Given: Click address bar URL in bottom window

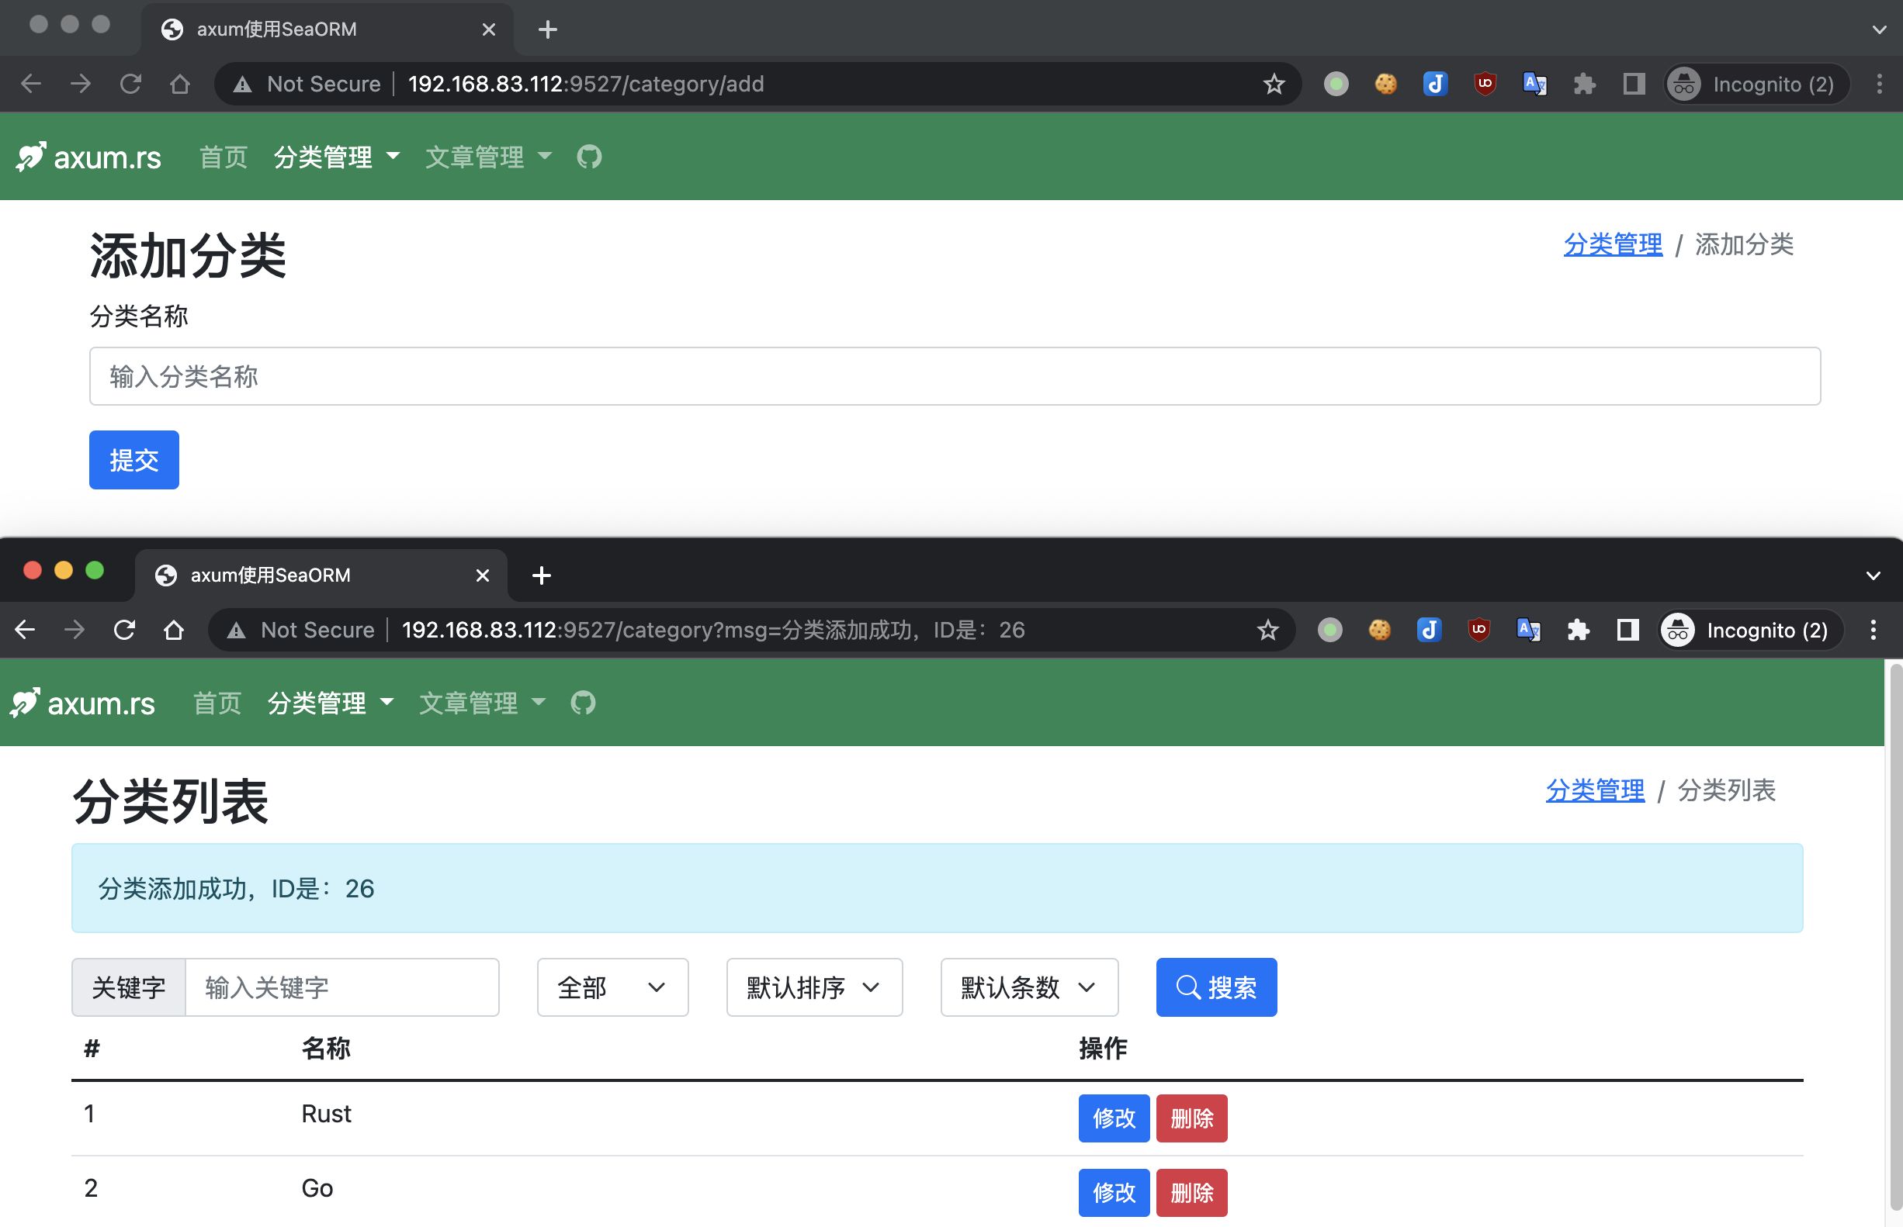Looking at the screenshot, I should tap(712, 630).
